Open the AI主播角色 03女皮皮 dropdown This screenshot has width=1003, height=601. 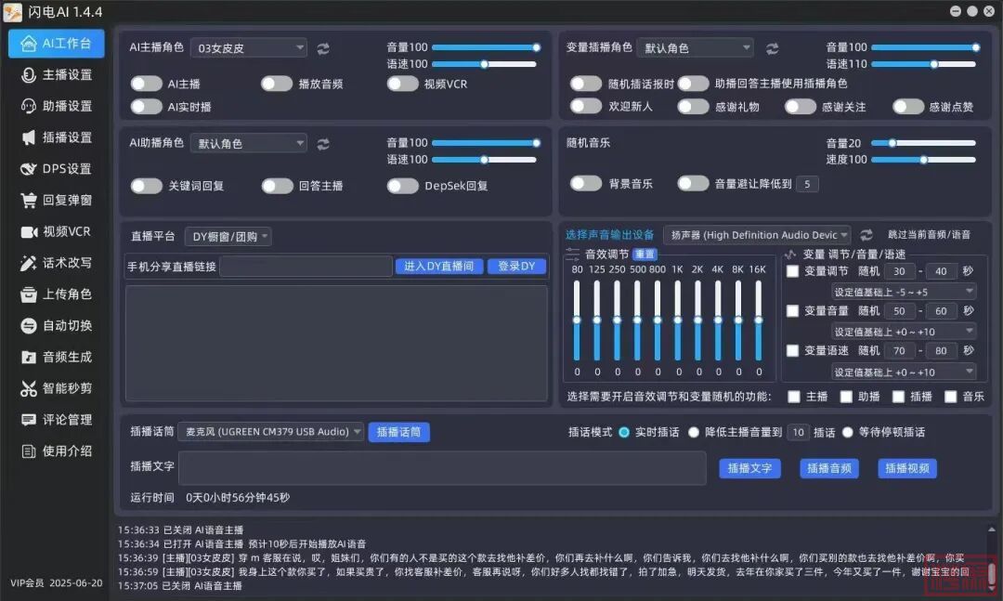[x=248, y=48]
